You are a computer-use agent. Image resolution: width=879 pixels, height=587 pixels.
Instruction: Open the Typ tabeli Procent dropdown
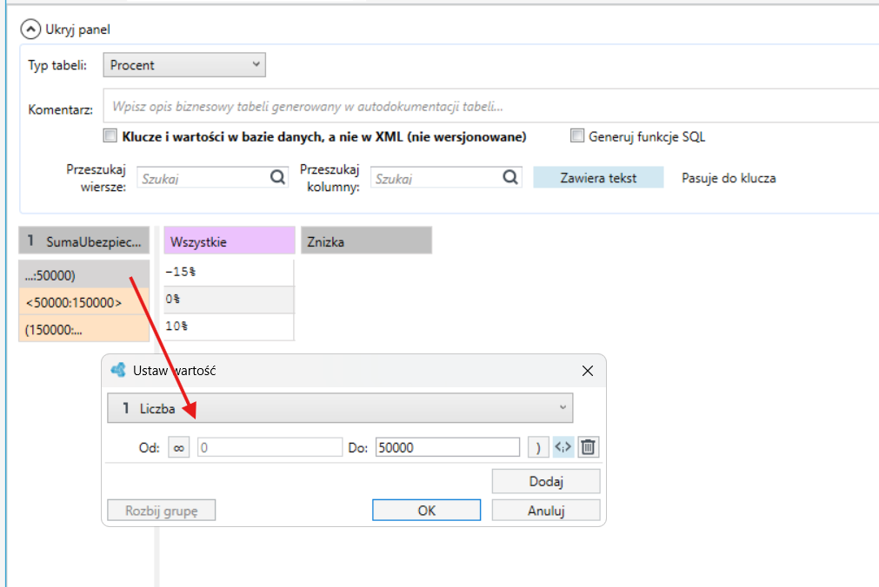pyautogui.click(x=184, y=65)
